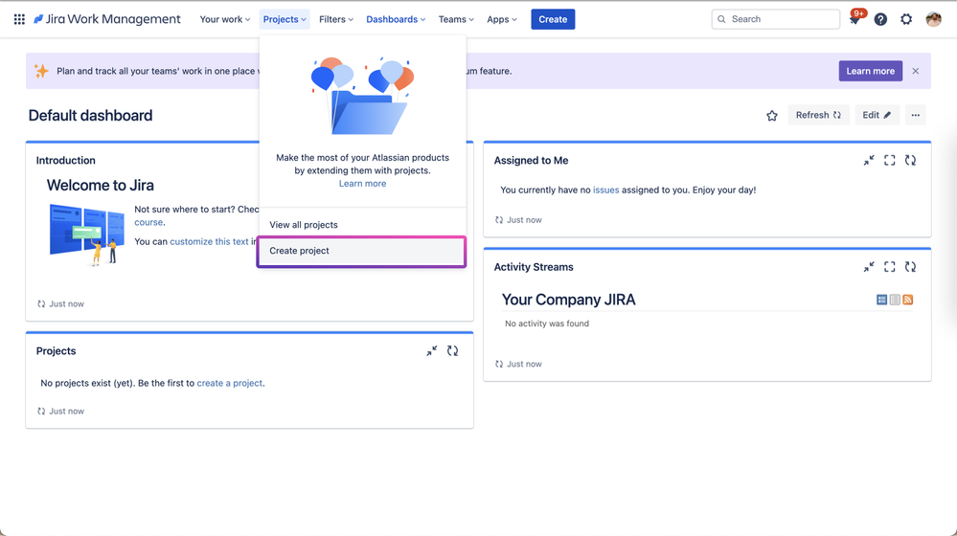Dismiss the banner with the X icon
Screen dimensions: 957x536
(x=916, y=72)
